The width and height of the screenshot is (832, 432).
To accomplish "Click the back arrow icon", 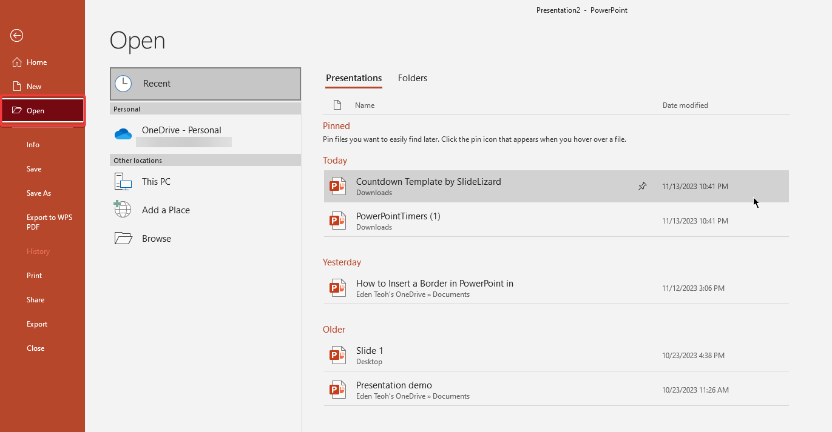I will [16, 36].
